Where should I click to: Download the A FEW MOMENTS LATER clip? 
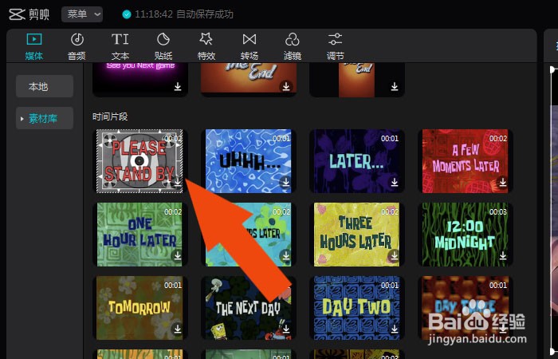coord(502,183)
